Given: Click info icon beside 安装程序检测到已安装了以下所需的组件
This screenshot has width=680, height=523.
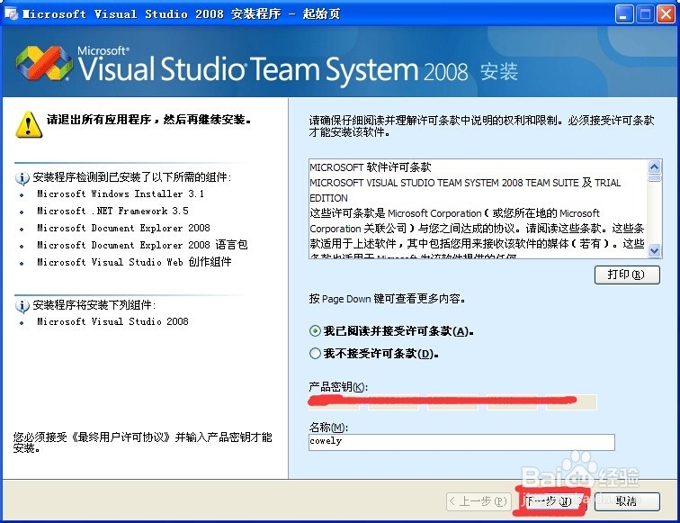Looking at the screenshot, I should coord(22,177).
